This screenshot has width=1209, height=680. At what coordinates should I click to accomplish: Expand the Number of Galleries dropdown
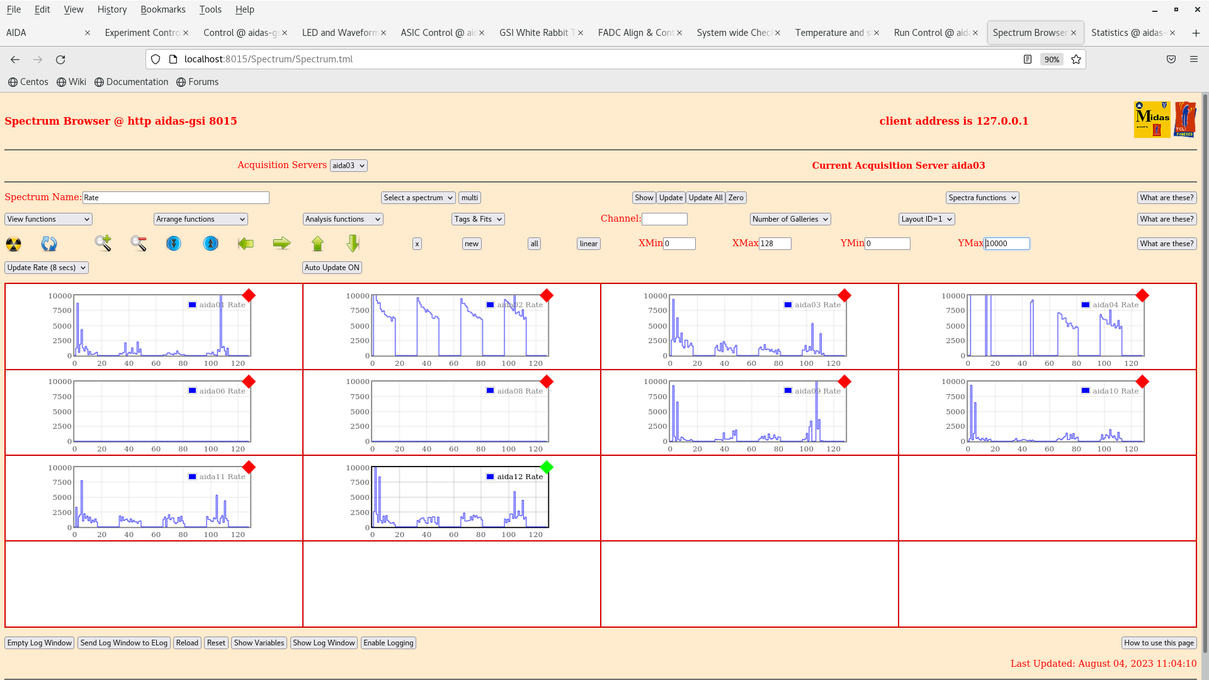(790, 219)
